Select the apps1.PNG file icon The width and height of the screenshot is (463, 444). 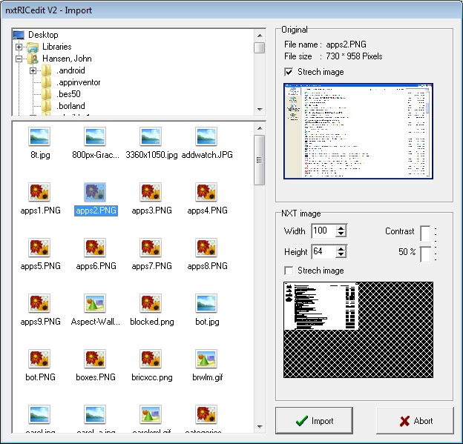coord(39,192)
